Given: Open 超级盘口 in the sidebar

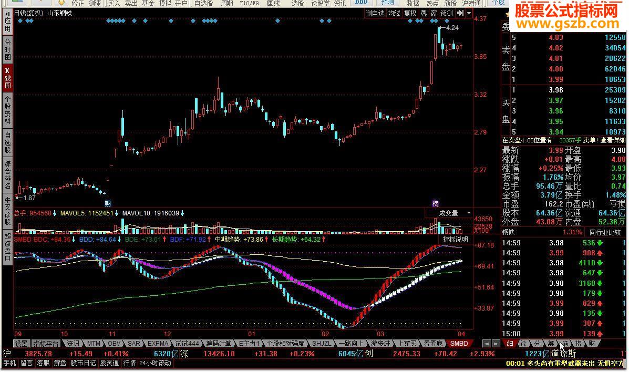Looking at the screenshot, I should pyautogui.click(x=7, y=247).
